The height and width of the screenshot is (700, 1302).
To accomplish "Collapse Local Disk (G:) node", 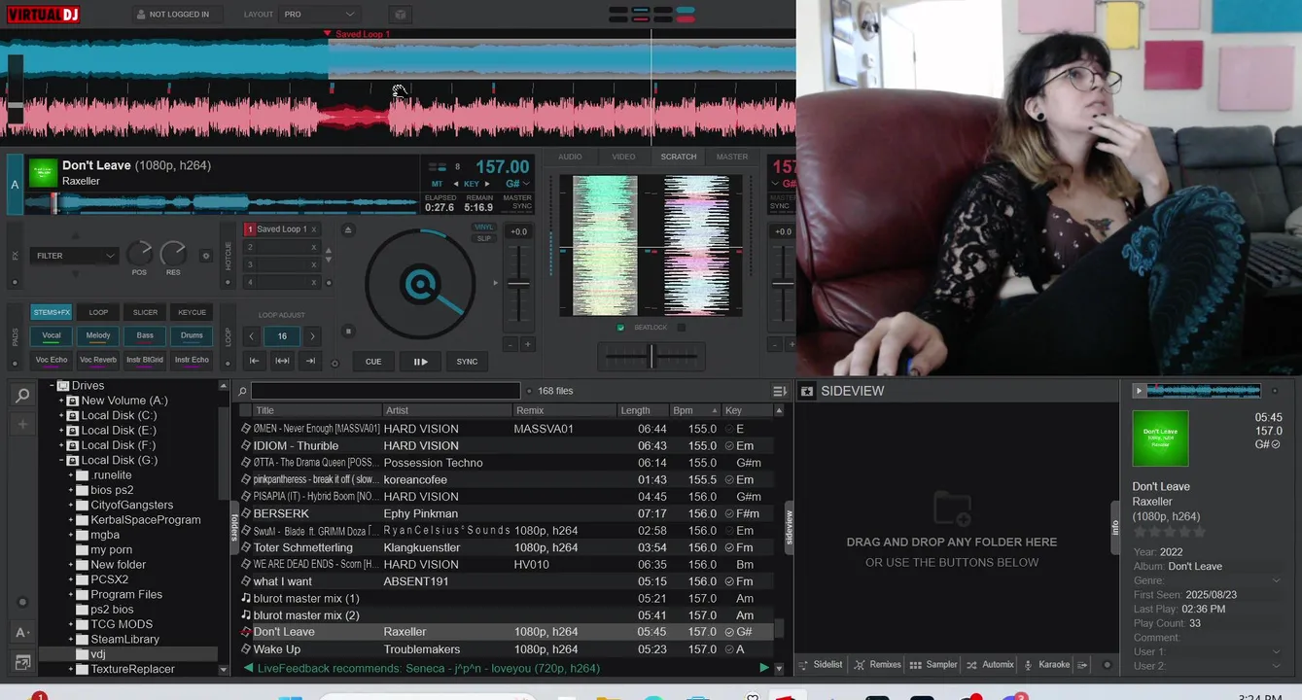I will (61, 460).
